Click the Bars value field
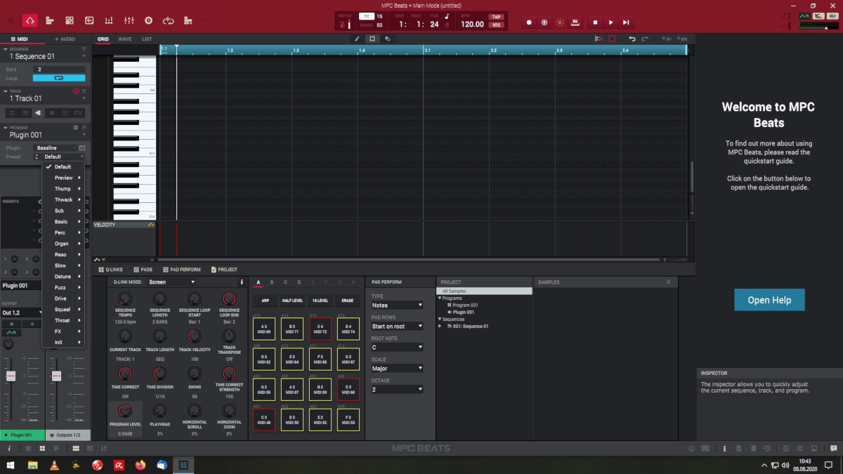This screenshot has height=474, width=843. click(59, 70)
